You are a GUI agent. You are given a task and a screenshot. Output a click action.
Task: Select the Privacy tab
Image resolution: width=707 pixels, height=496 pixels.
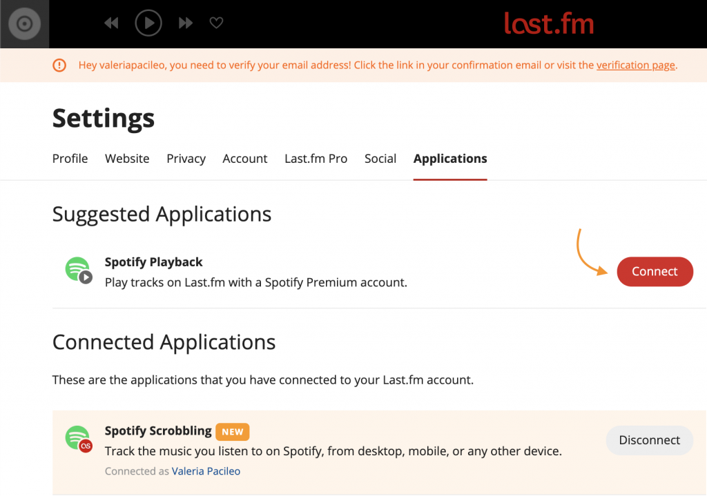pyautogui.click(x=186, y=159)
